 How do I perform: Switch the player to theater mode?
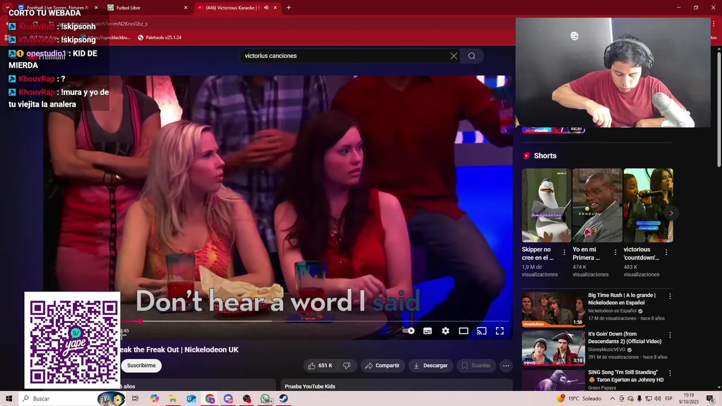[464, 331]
